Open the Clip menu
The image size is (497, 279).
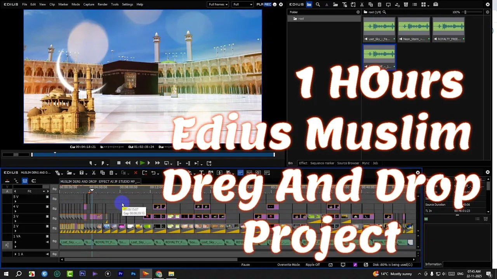pyautogui.click(x=52, y=4)
